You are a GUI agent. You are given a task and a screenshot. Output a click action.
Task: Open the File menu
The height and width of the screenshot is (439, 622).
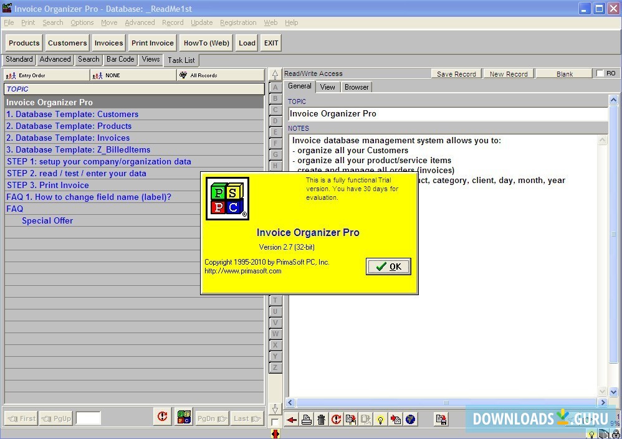click(9, 22)
